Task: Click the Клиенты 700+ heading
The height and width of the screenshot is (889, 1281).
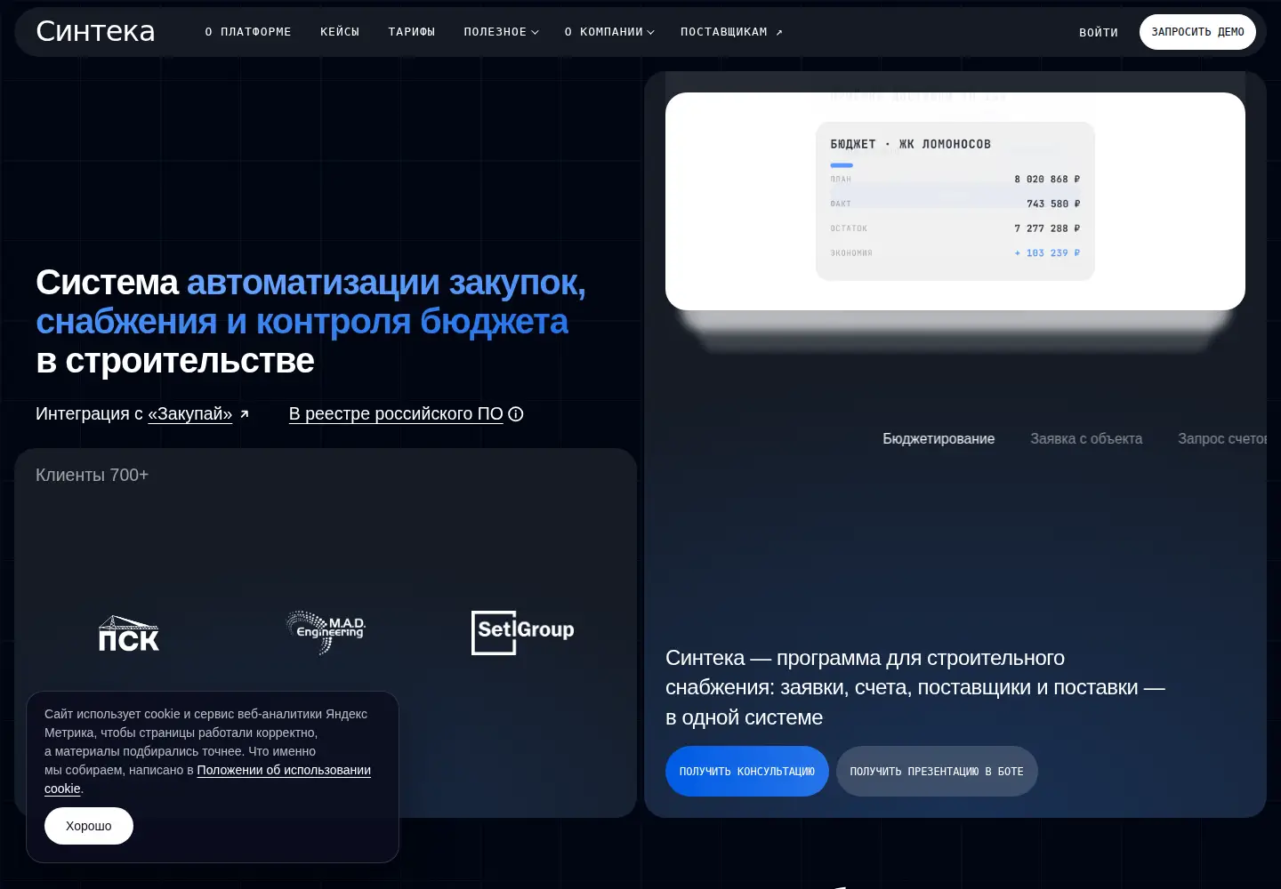Action: point(92,475)
